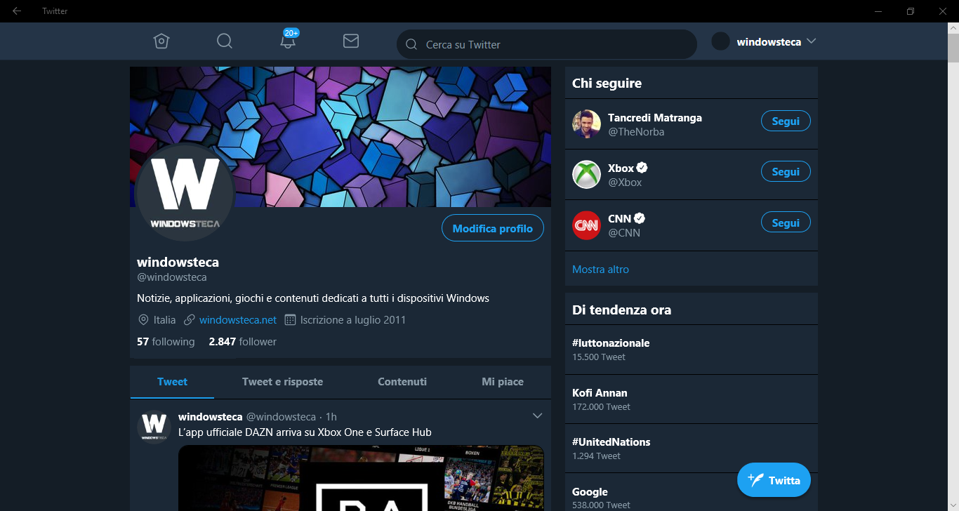Image resolution: width=959 pixels, height=511 pixels.
Task: View the 57 following list
Action: pyautogui.click(x=166, y=342)
